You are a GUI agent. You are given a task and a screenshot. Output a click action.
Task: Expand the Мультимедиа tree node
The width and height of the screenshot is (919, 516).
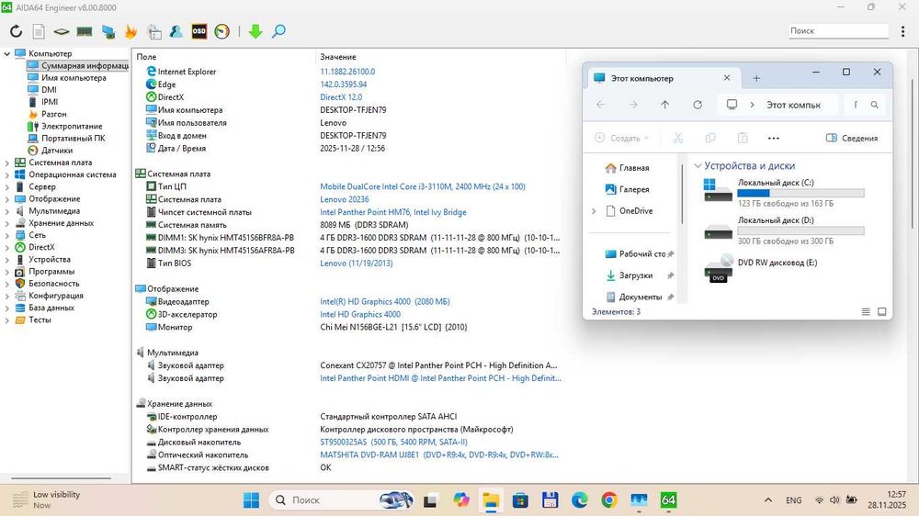click(x=7, y=211)
